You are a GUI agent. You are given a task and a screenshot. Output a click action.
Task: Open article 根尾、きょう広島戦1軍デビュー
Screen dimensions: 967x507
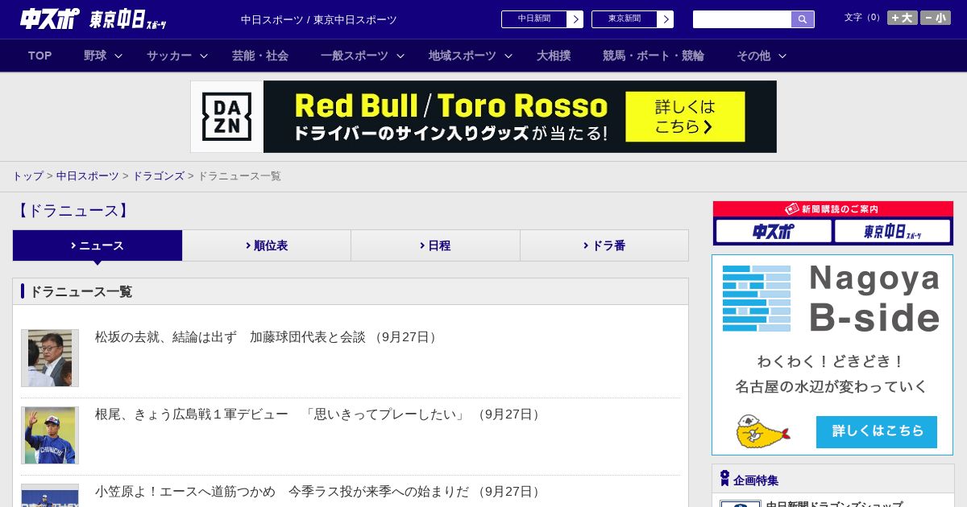pyautogui.click(x=319, y=414)
